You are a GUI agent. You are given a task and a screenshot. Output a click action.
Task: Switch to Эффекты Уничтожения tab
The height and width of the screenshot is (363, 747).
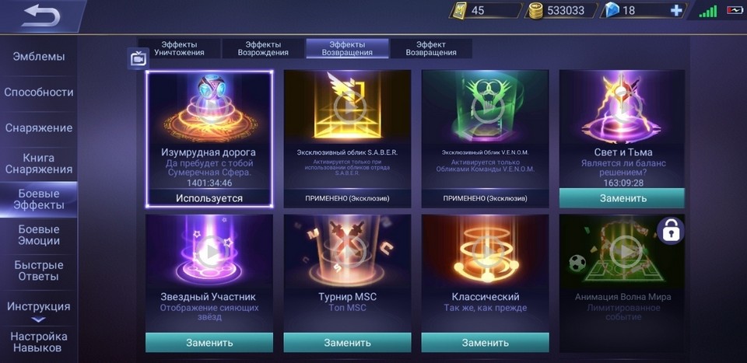(x=179, y=48)
